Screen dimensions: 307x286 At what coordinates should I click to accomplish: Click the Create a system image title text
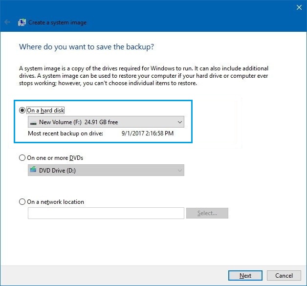click(58, 22)
